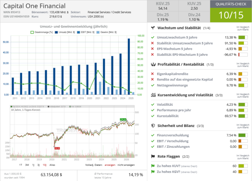Viewport: 252px width, 181px height.
Task: Click the ISIN US14040H1059 text
Action: pos(16,16)
